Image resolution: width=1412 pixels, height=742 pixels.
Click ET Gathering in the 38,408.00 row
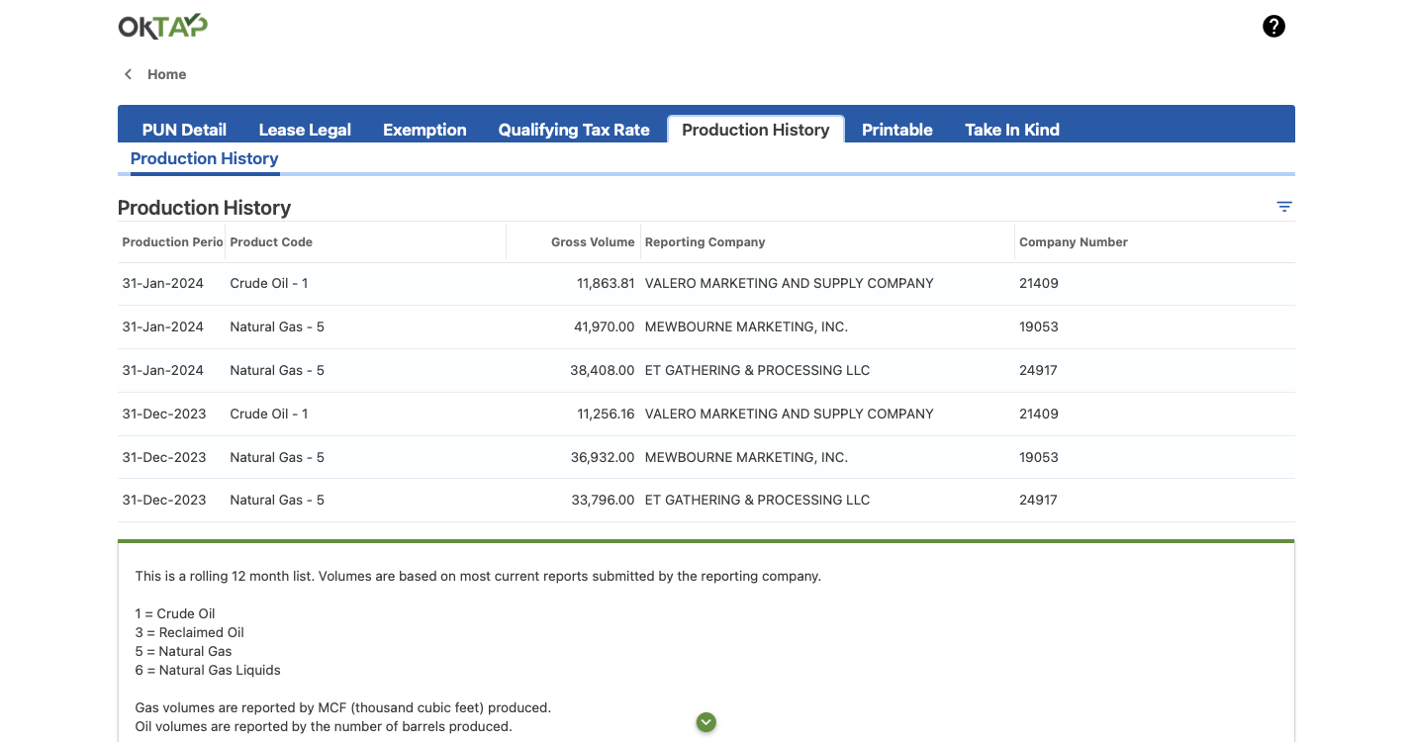click(757, 370)
